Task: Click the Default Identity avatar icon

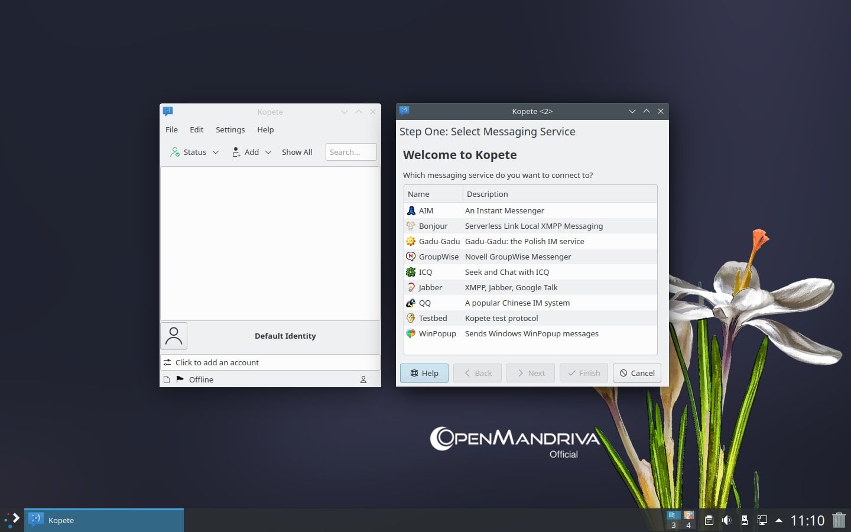Action: (174, 336)
